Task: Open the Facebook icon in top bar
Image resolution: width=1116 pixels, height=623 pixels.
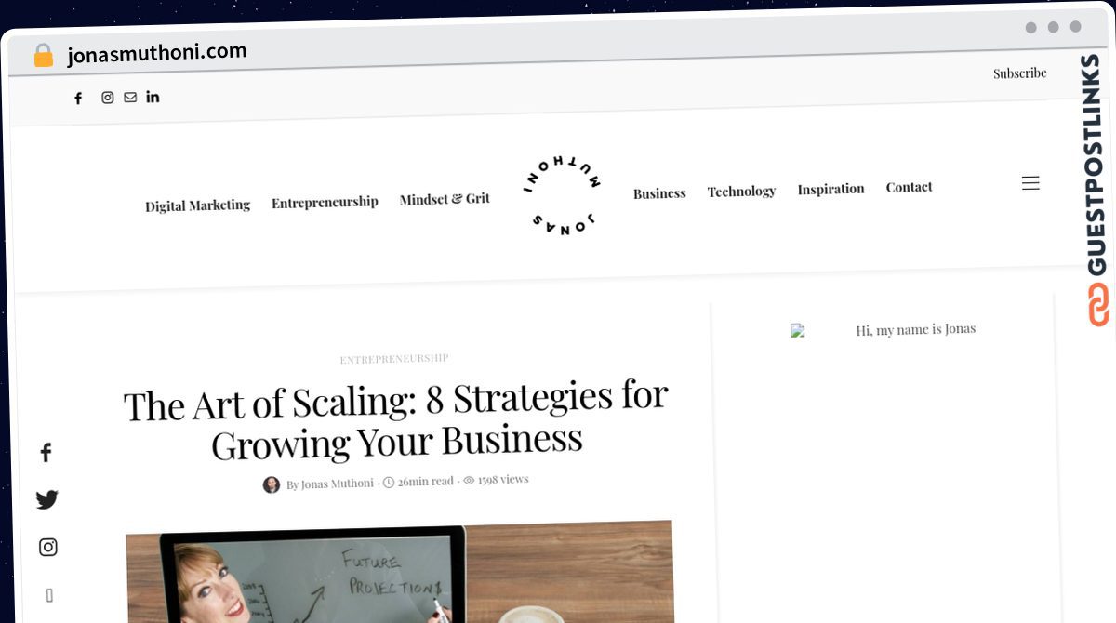Action: [78, 99]
